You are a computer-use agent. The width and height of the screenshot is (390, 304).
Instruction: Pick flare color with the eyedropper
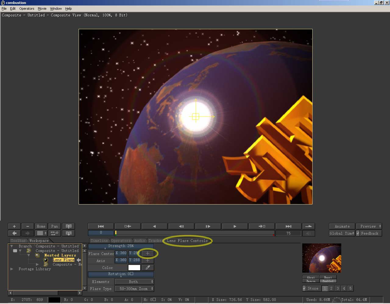(x=148, y=268)
